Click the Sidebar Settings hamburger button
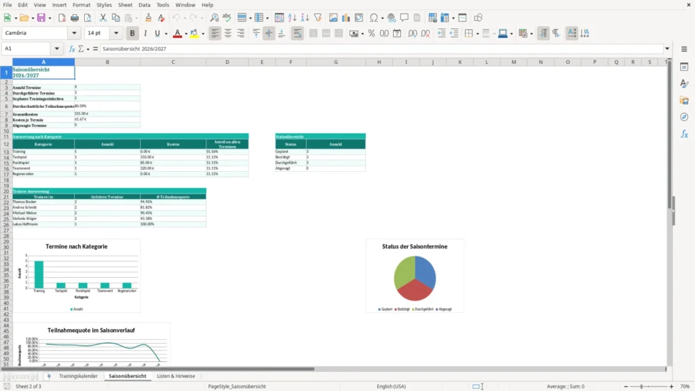The width and height of the screenshot is (695, 391). pyautogui.click(x=684, y=49)
